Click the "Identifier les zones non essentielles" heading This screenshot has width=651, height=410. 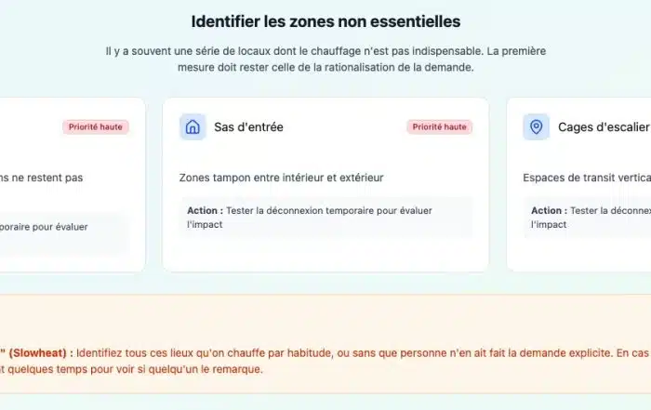(325, 21)
